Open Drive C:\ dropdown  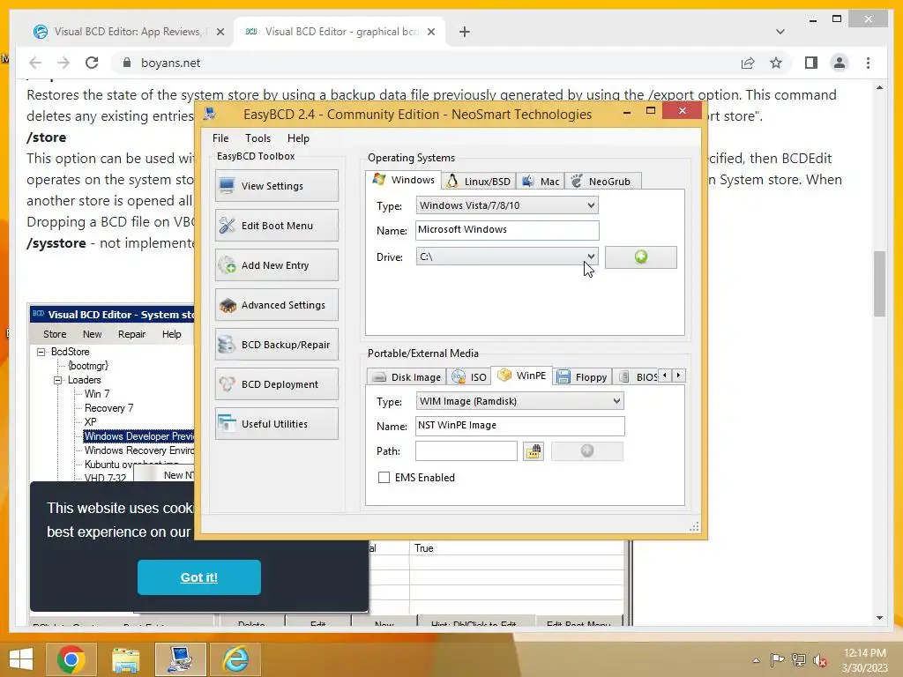coord(507,257)
